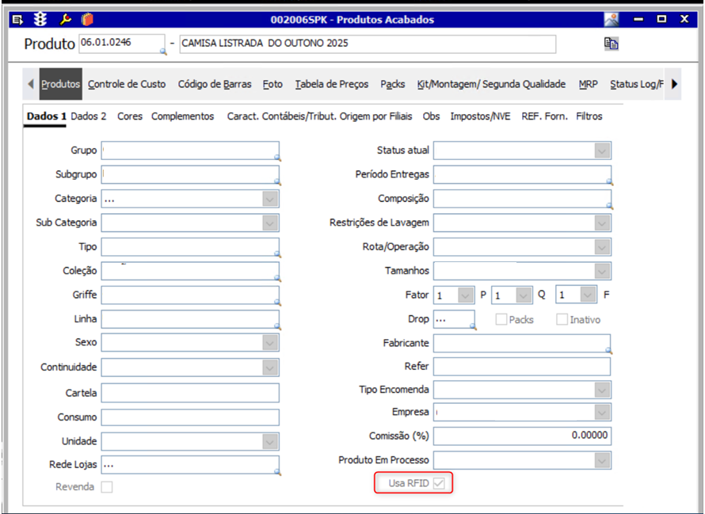Open lookup magnifier on Composição field
Viewport: 705px width, 514px height.
(x=610, y=206)
